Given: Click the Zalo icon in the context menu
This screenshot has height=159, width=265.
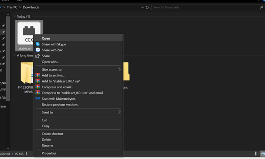Looking at the screenshot, I should coord(38,50).
